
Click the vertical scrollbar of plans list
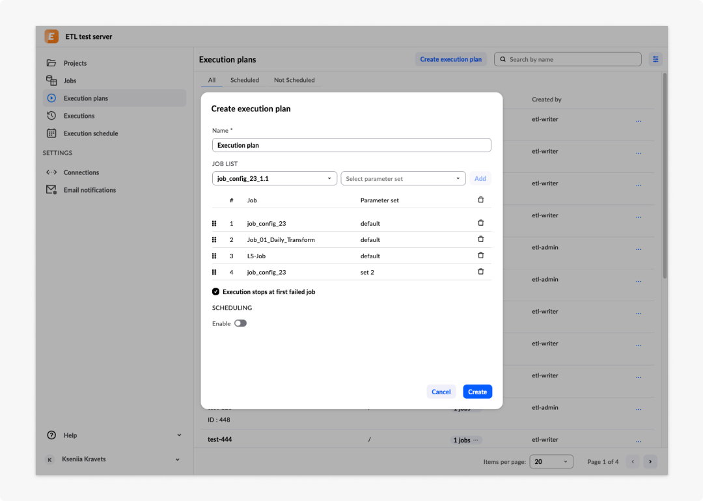tap(665, 176)
